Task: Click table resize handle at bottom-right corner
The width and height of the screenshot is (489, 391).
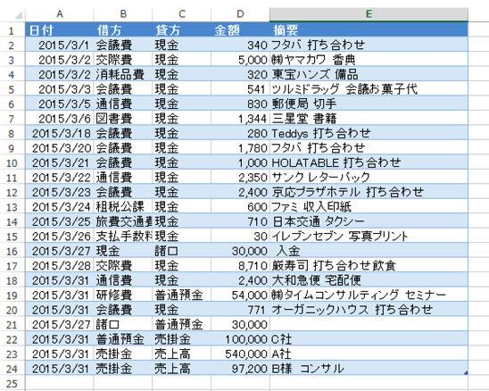Action: [466, 372]
